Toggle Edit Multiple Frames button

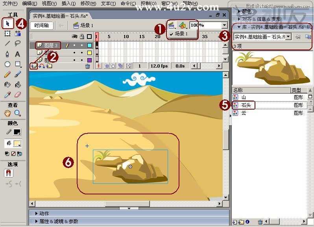(x=120, y=66)
